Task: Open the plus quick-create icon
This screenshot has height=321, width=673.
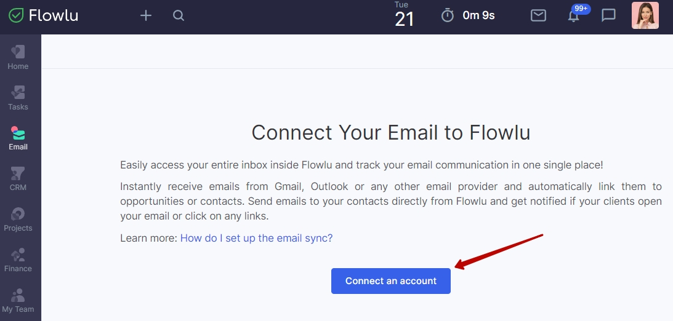Action: click(146, 16)
